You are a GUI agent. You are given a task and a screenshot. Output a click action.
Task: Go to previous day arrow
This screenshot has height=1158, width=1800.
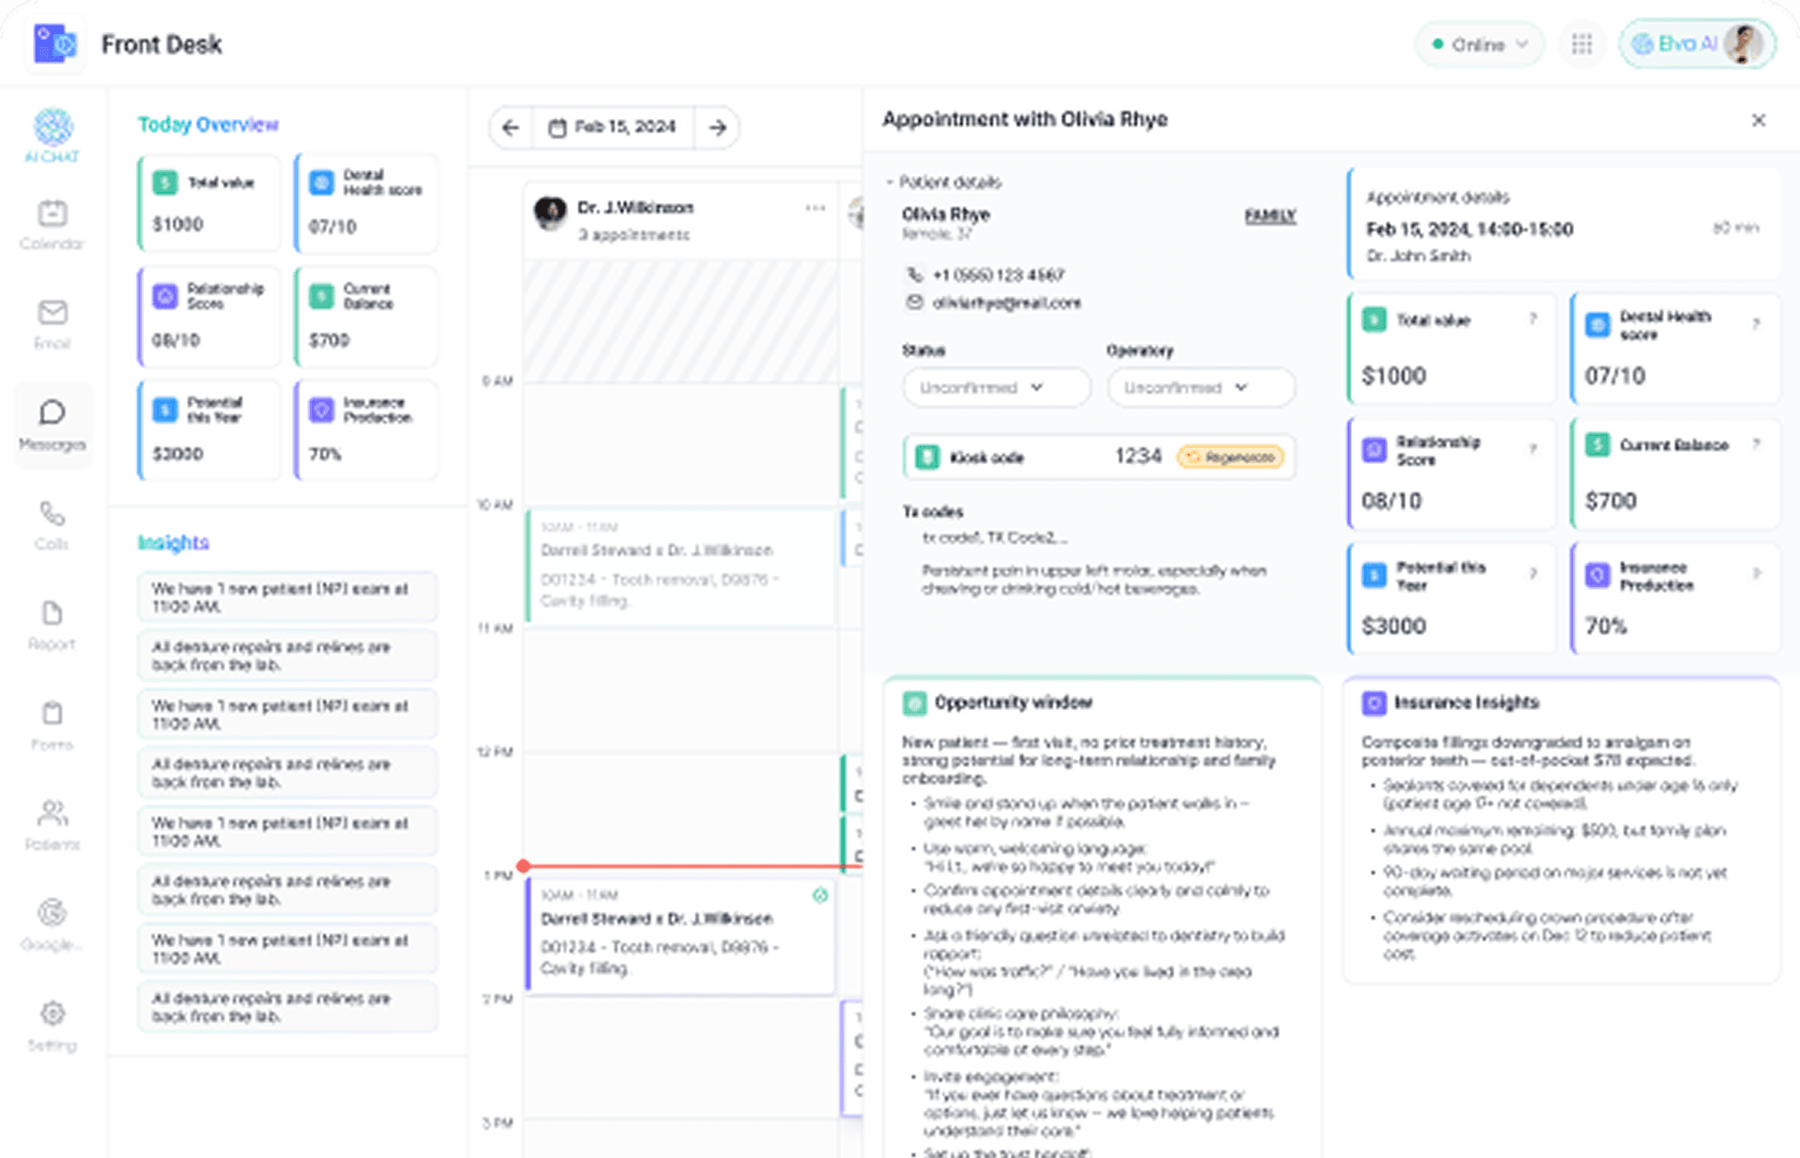[511, 128]
